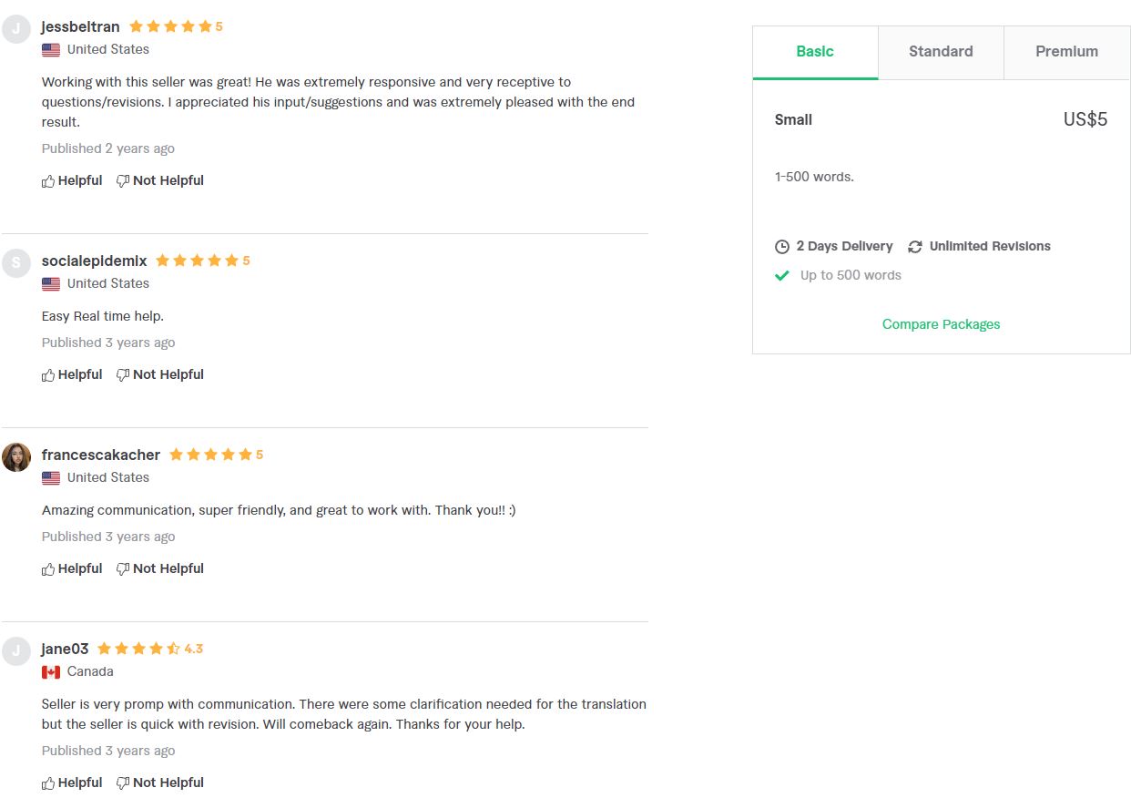Mark socialepidemix's review as Helpful
1131x798 pixels.
pyautogui.click(x=72, y=374)
